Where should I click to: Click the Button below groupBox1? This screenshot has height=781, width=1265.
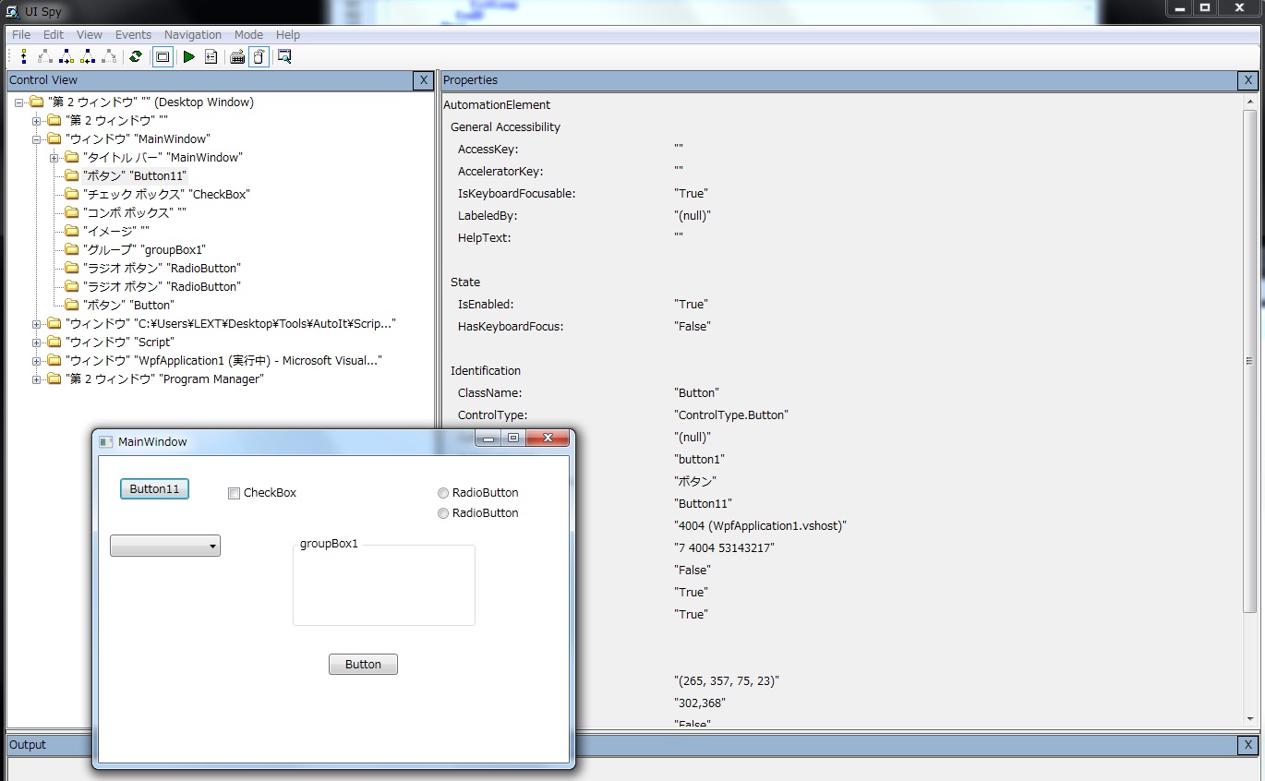click(x=363, y=665)
